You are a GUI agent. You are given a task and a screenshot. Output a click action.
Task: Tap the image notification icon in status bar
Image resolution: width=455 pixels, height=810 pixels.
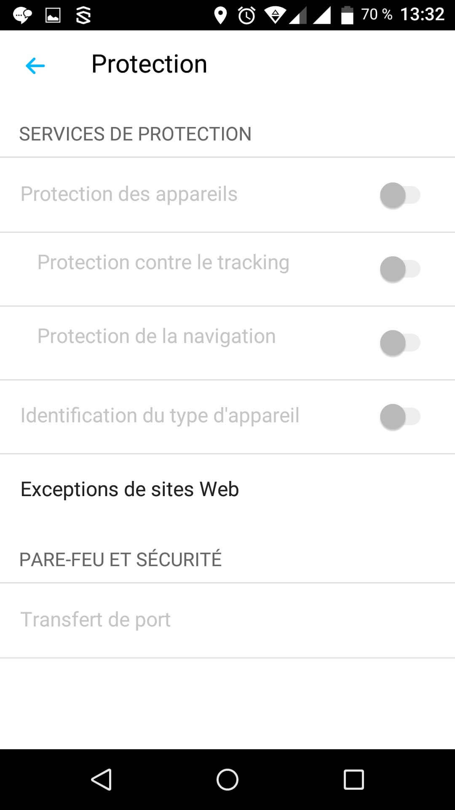point(53,16)
